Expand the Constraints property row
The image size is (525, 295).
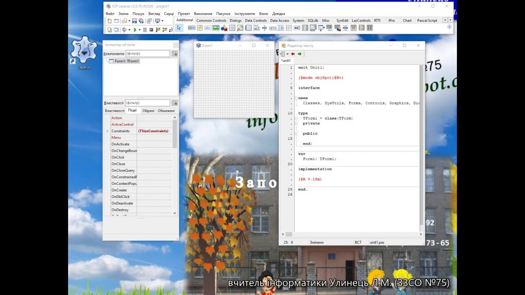coord(107,131)
